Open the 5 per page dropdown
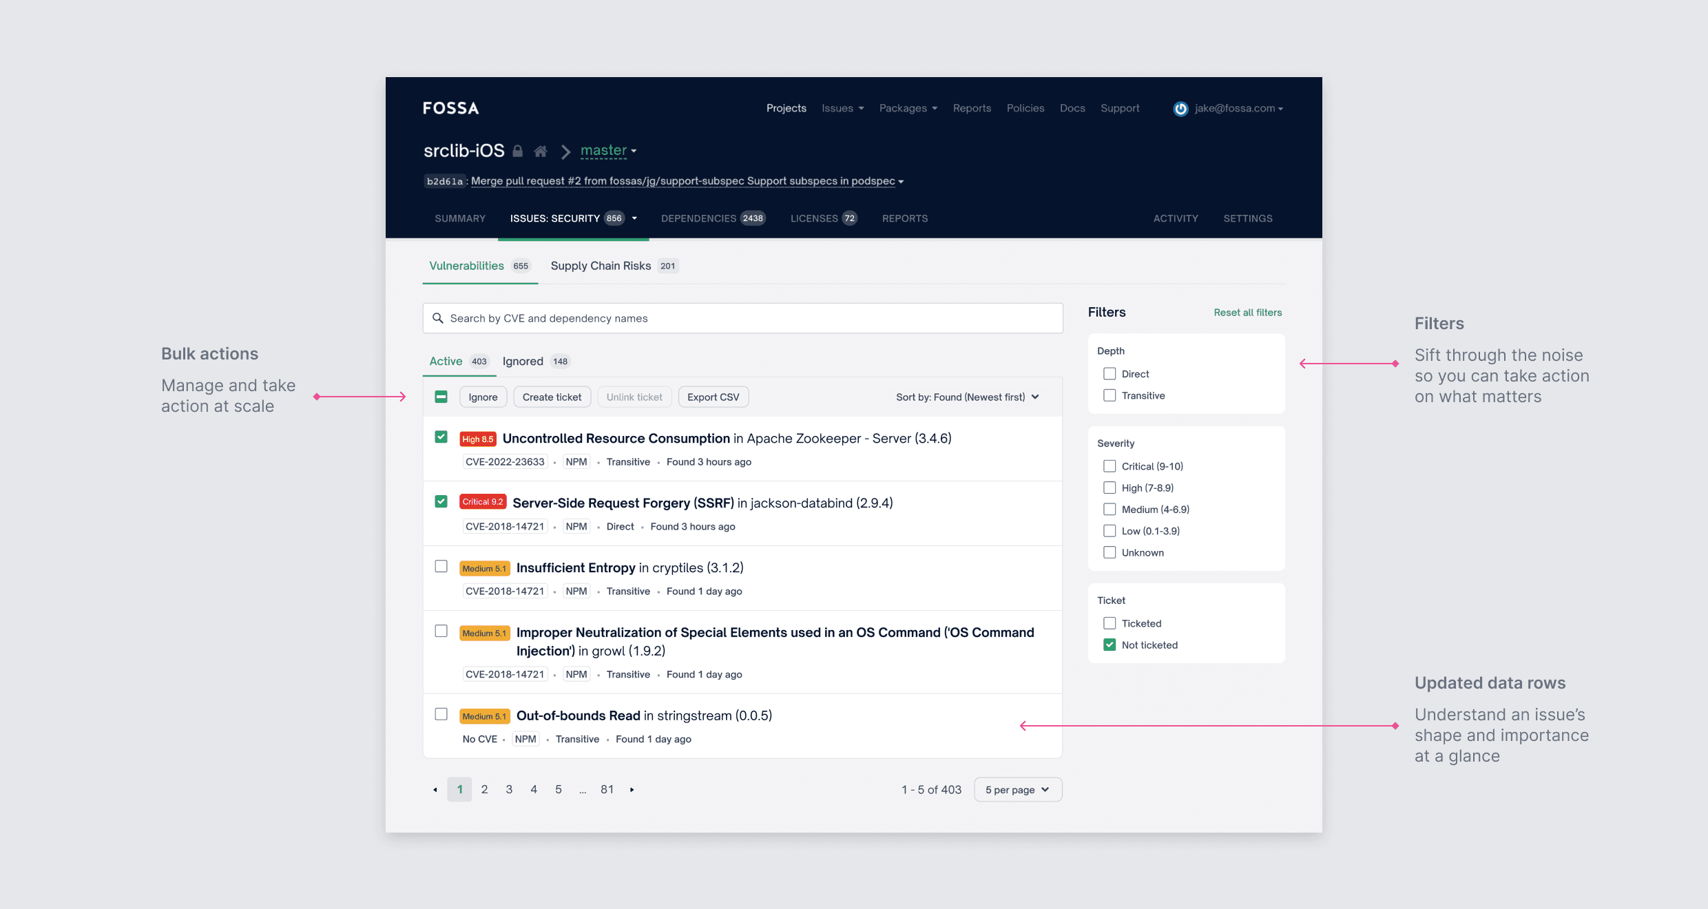Viewport: 1708px width, 909px height. [1018, 790]
